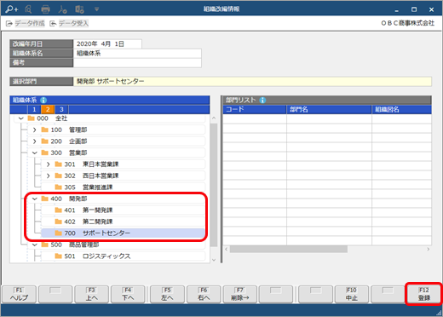The image size is (443, 317).
Task: Select the 301 東日本営業課 tree row
Action: coord(124,164)
